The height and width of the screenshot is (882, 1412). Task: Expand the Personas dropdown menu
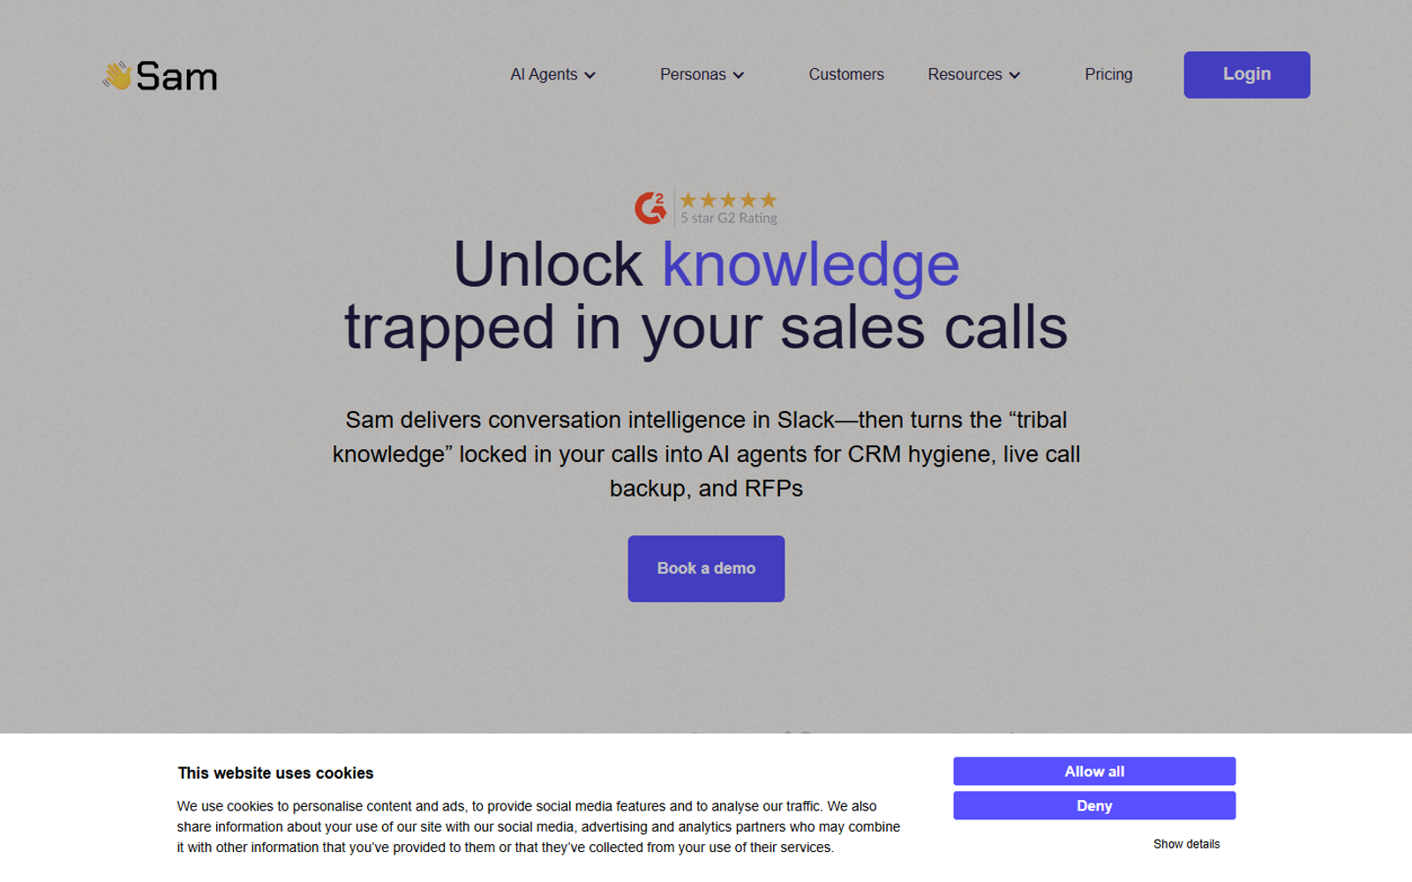coord(702,75)
